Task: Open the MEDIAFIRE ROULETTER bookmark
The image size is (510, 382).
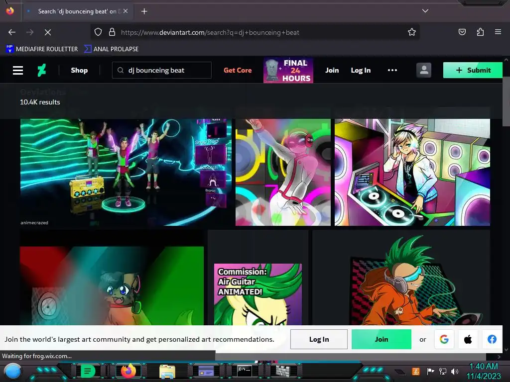Action: coord(42,49)
